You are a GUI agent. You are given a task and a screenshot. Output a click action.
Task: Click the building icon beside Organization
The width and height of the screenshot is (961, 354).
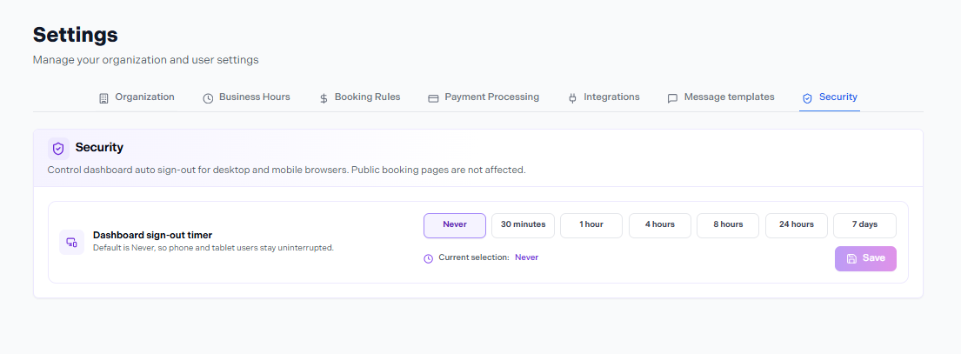[x=103, y=98]
